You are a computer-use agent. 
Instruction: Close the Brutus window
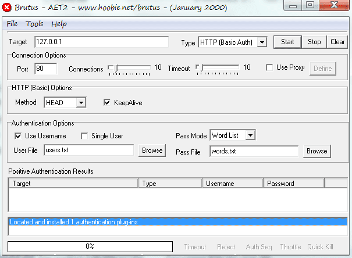tap(334, 5)
